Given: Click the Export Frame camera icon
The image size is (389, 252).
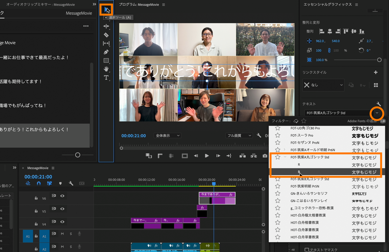Looking at the screenshot, I should [x=265, y=156].
